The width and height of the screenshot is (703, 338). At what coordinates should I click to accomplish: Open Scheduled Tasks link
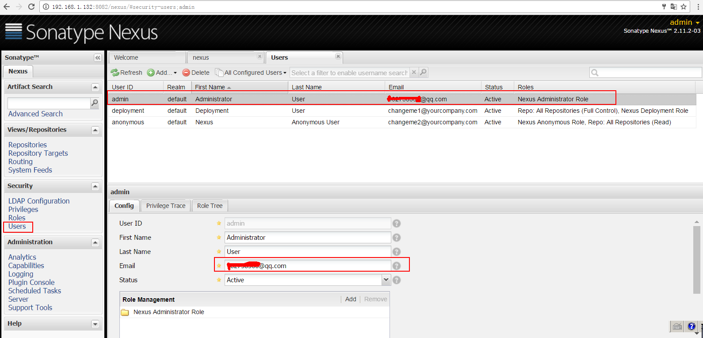point(34,291)
